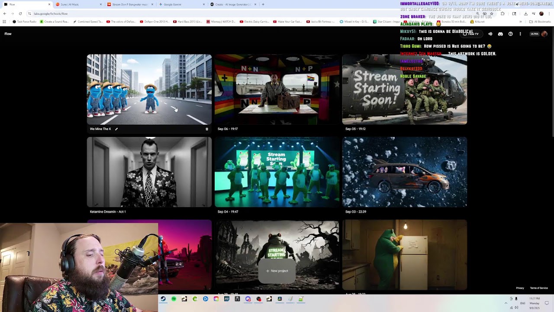Open the 'We Mine The K' blue puppets project thumbnail

coord(149,89)
